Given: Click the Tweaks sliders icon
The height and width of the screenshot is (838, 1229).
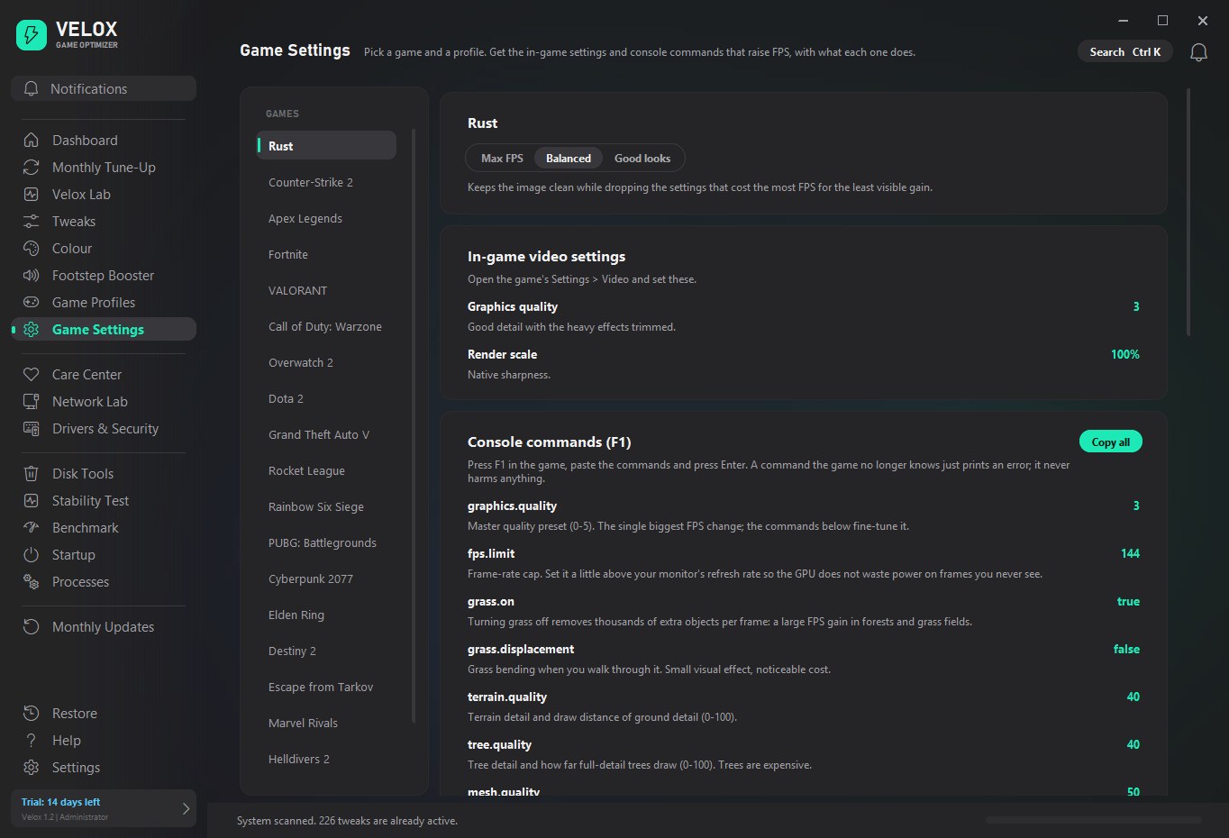Looking at the screenshot, I should coord(31,221).
